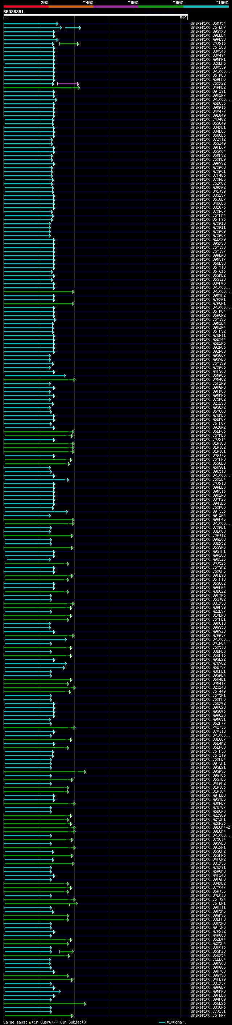Viewport: 232px width, 1025px height.
Task: Click the cyan ~100% identity legend segment
Action: coord(206,7)
